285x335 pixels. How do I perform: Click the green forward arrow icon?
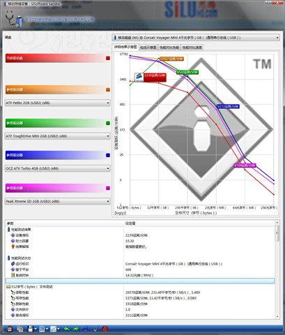coord(75,329)
